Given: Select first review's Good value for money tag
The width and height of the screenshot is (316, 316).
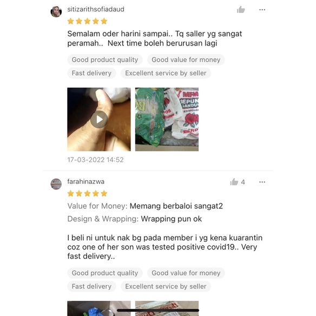Looking at the screenshot, I should coord(186,60).
